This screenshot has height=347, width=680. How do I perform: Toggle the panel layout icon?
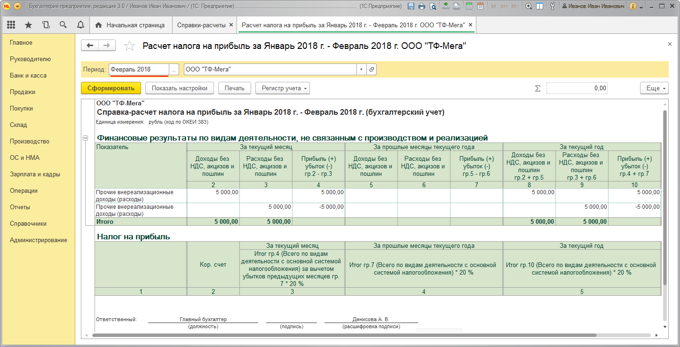coord(539,7)
